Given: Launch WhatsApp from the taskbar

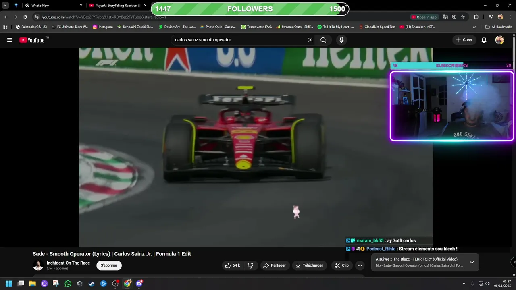Looking at the screenshot, I should pyautogui.click(x=68, y=284).
